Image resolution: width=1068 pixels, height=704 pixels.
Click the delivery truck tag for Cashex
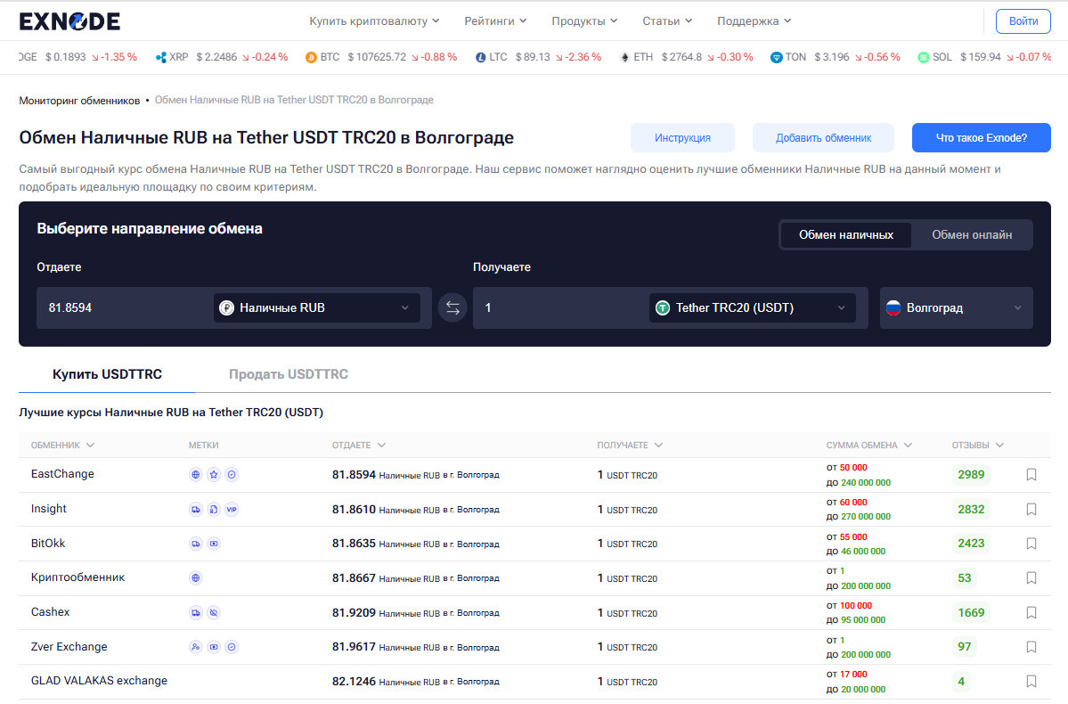pos(195,613)
